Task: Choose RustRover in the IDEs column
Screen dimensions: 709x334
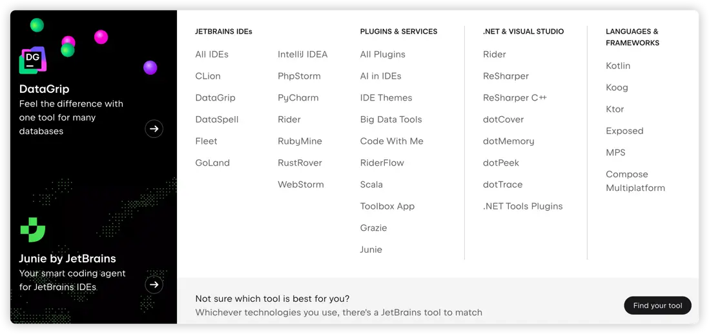Action: point(300,163)
